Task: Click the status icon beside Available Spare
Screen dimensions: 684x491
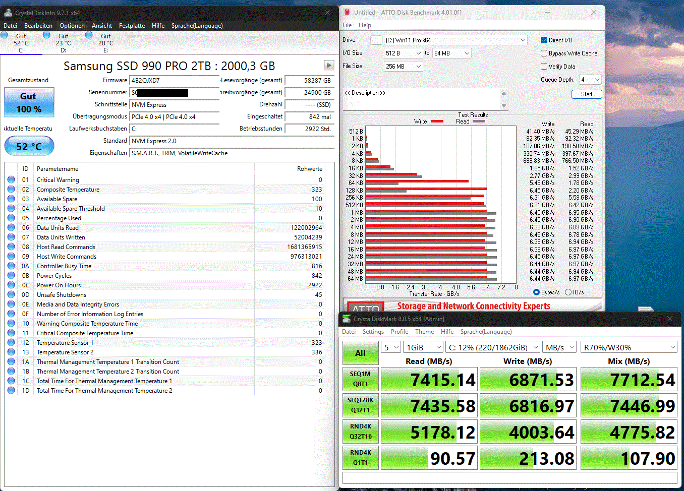Action: pos(11,199)
